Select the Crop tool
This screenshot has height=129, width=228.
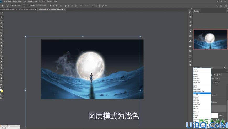(2, 30)
